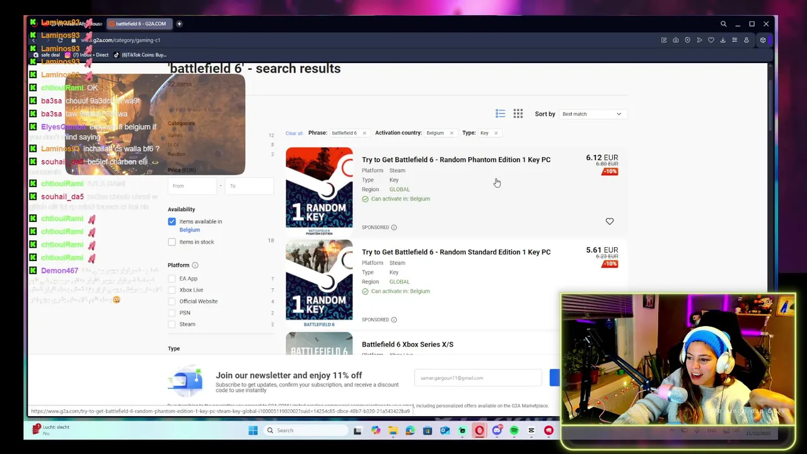Viewport: 807px width, 454px height.
Task: Click the browser bookmark heart icon
Action: (x=711, y=40)
